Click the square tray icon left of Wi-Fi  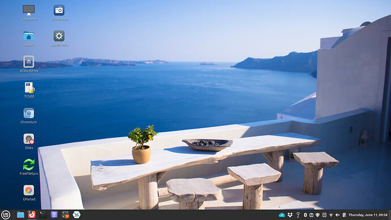pos(324,215)
